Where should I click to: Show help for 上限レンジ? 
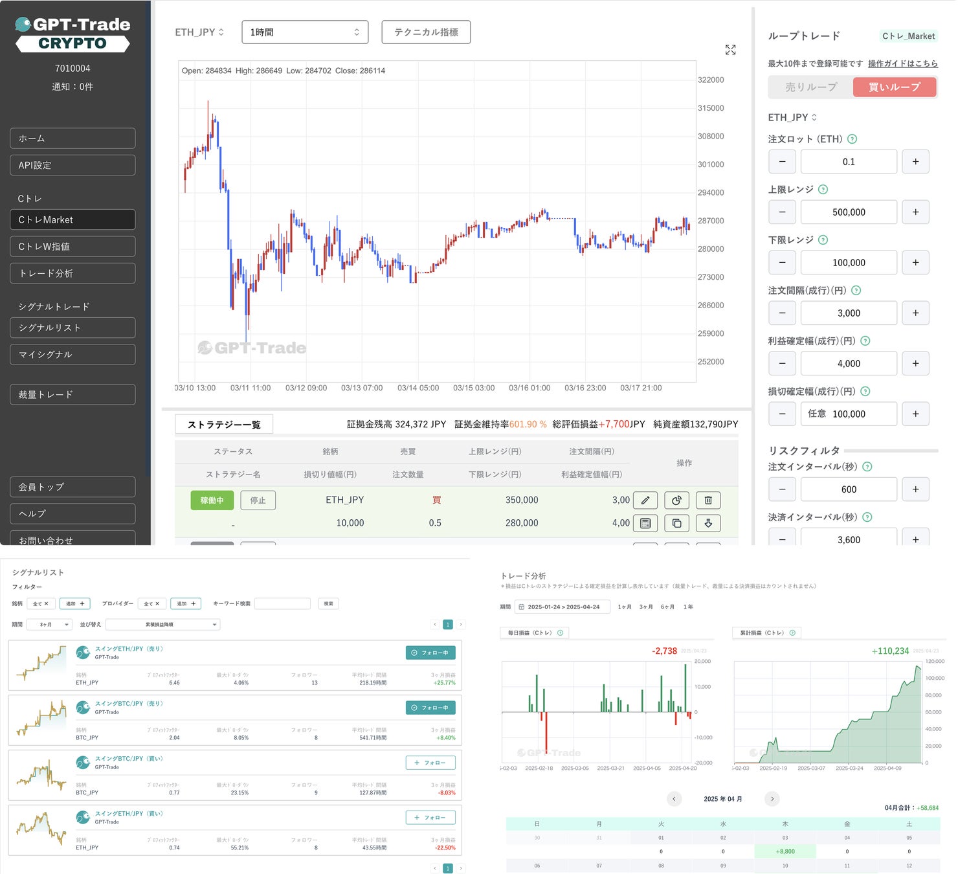point(823,189)
